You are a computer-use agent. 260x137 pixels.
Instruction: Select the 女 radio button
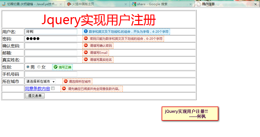pos(39,67)
